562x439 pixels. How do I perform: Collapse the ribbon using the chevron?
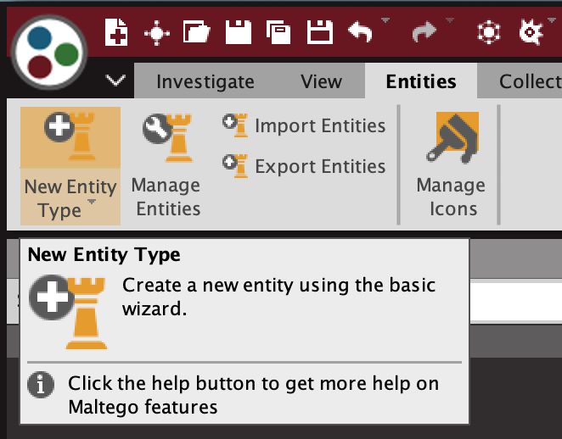(x=115, y=81)
